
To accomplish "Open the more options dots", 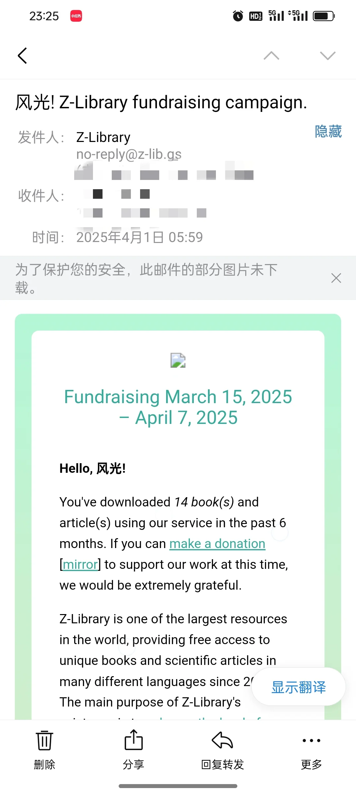I will click(311, 741).
